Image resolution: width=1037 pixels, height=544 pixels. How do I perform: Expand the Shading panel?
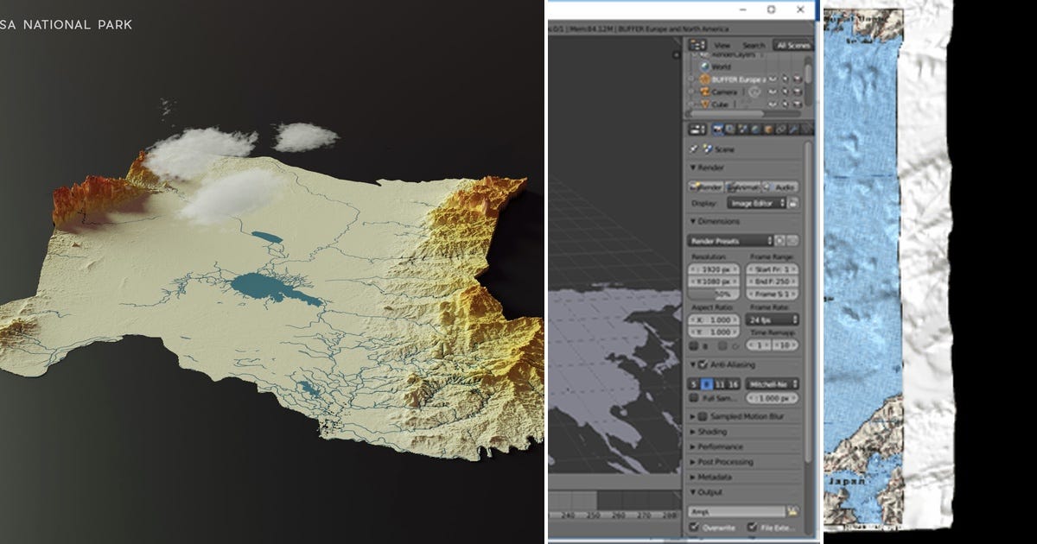click(713, 432)
